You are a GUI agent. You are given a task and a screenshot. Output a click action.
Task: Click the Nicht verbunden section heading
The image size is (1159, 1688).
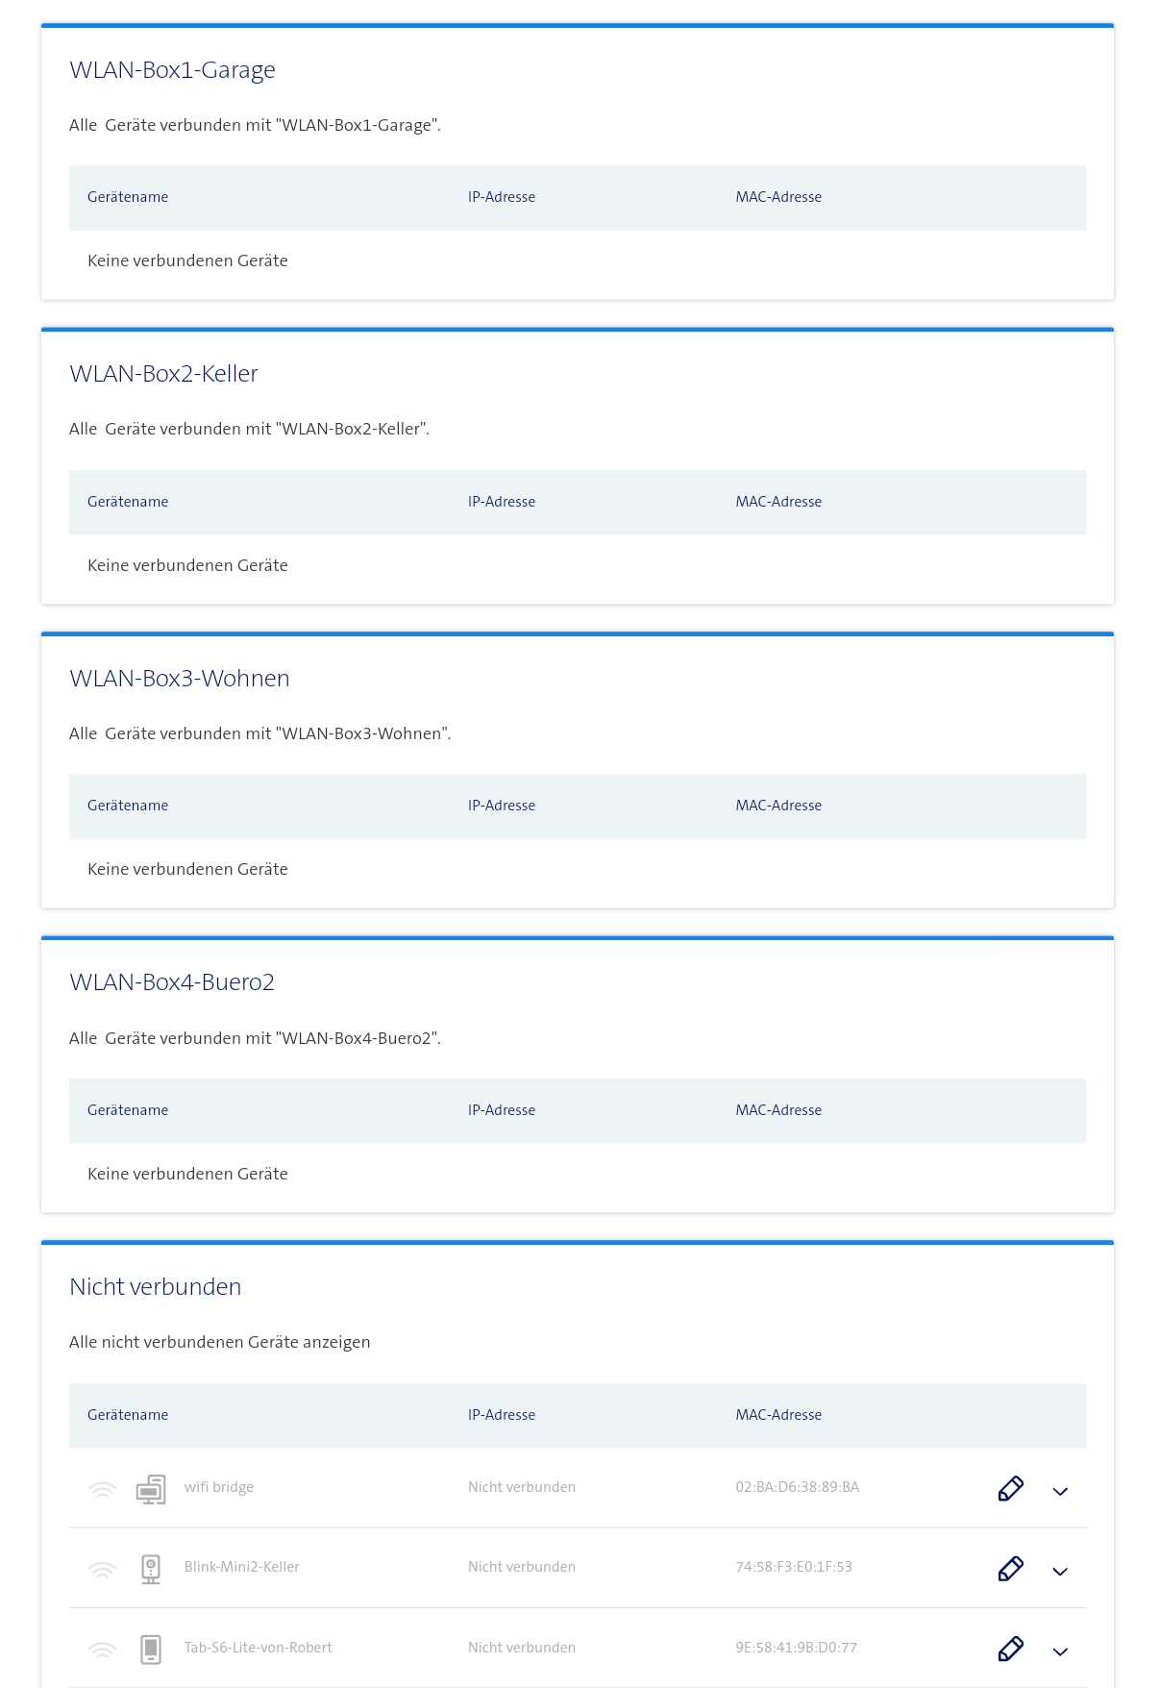(x=155, y=1287)
